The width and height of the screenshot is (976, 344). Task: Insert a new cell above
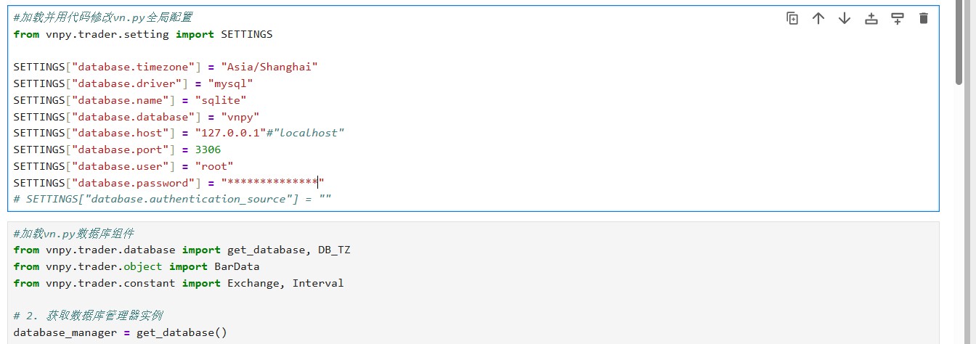[871, 19]
